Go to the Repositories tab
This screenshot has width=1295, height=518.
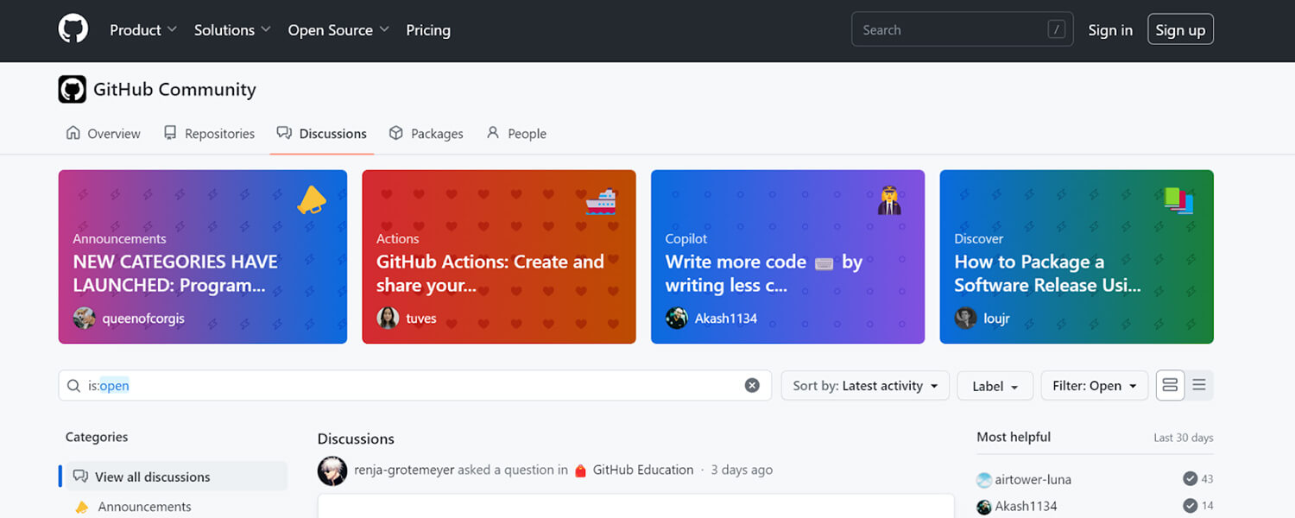click(x=209, y=134)
